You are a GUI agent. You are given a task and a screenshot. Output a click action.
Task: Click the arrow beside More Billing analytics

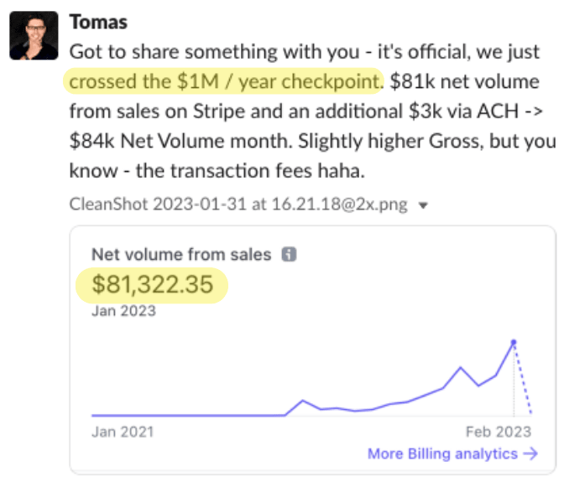(x=530, y=454)
